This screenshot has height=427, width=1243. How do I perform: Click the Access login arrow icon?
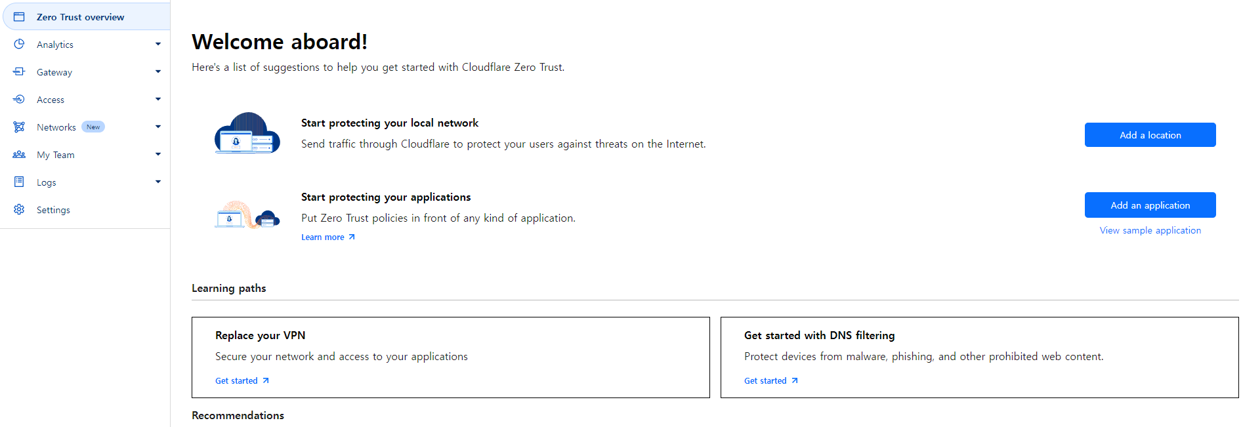pos(19,99)
